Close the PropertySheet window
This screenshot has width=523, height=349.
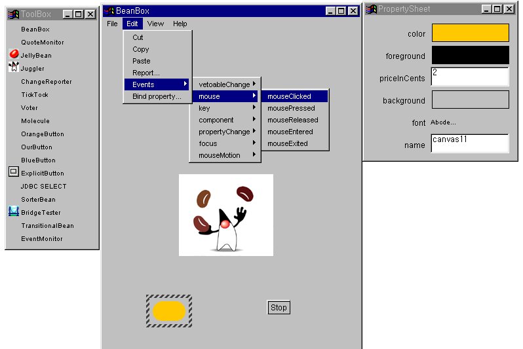(509, 9)
